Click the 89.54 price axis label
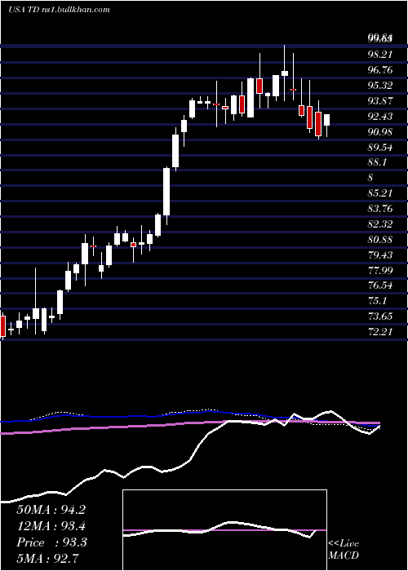Image resolution: width=408 pixels, height=571 pixels. point(380,147)
